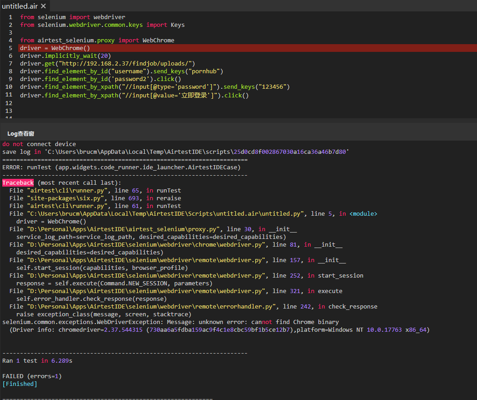Click the 'FAILED (errors=1)' result line

pyautogui.click(x=32, y=376)
